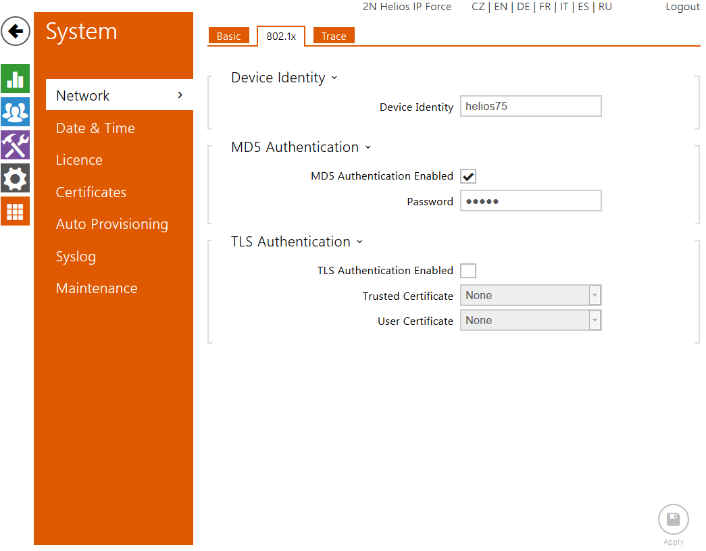
Task: Enable TLS Authentication checkbox
Action: coord(468,271)
